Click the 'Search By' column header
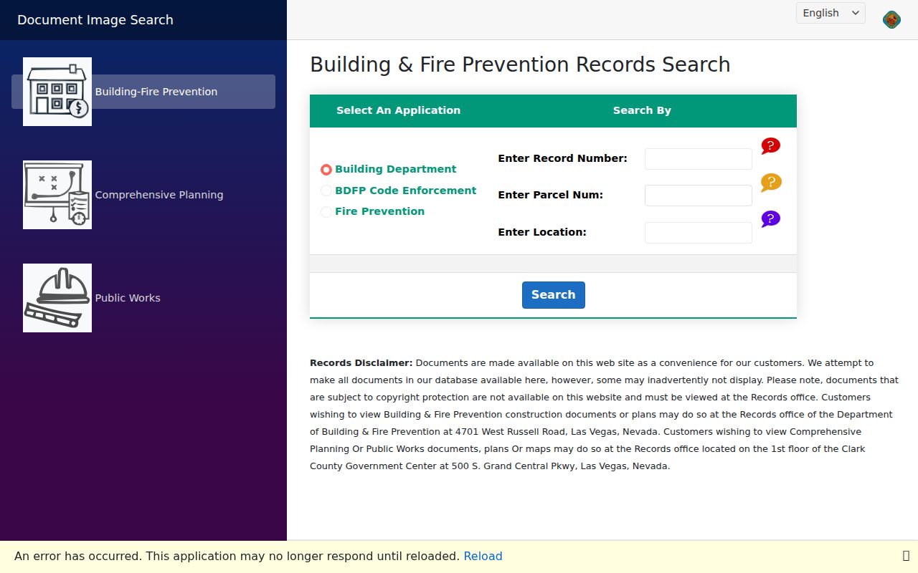 (642, 110)
